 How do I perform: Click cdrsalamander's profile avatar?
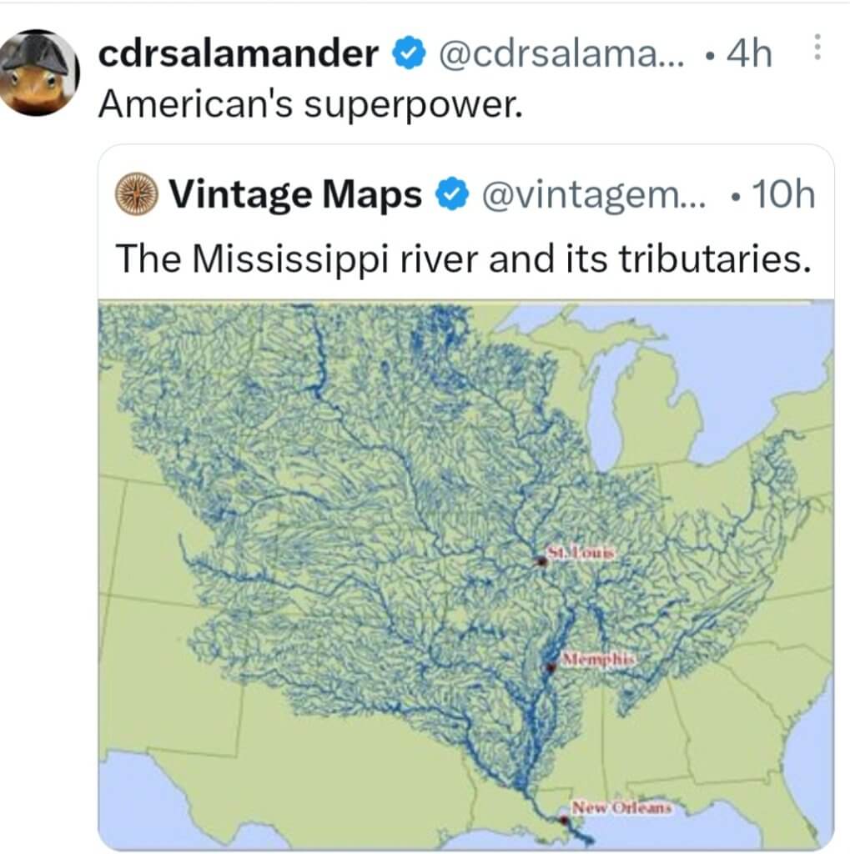[x=40, y=73]
